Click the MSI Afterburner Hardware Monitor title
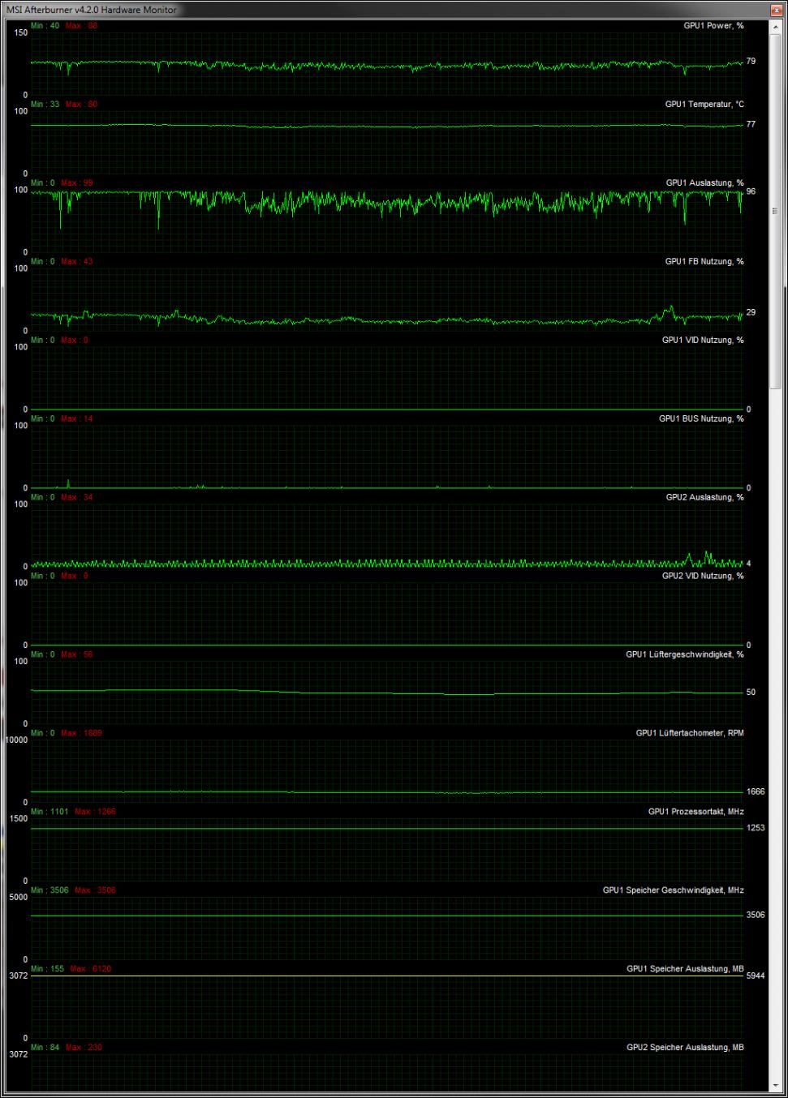788x1098 pixels. click(91, 10)
